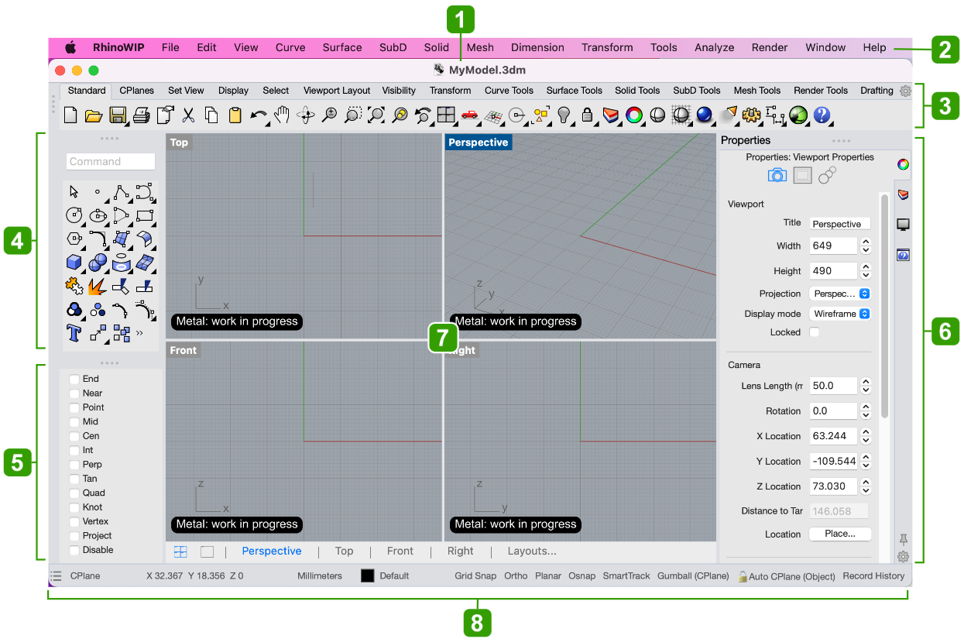Click the Undo arrow icon

coord(259,115)
